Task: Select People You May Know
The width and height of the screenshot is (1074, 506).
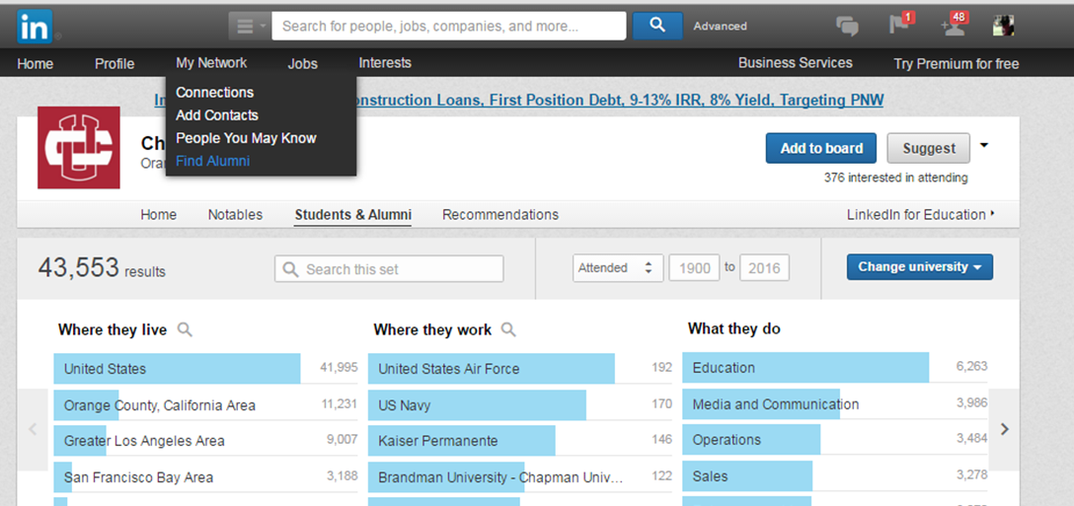Action: (x=246, y=138)
